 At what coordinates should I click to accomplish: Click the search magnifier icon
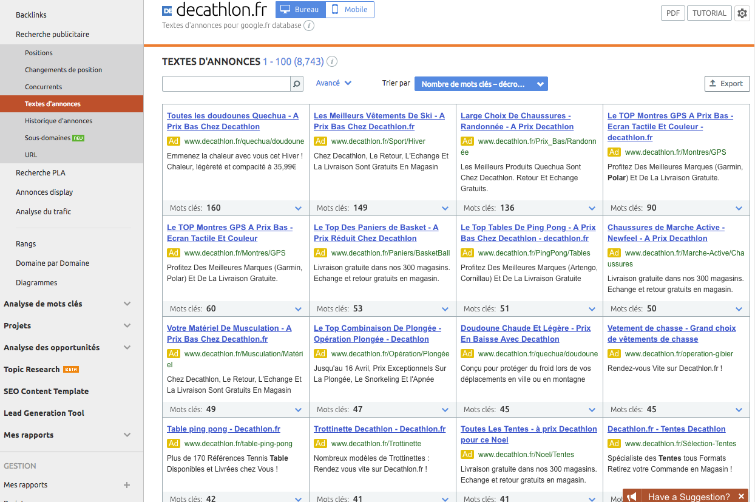pyautogui.click(x=296, y=84)
